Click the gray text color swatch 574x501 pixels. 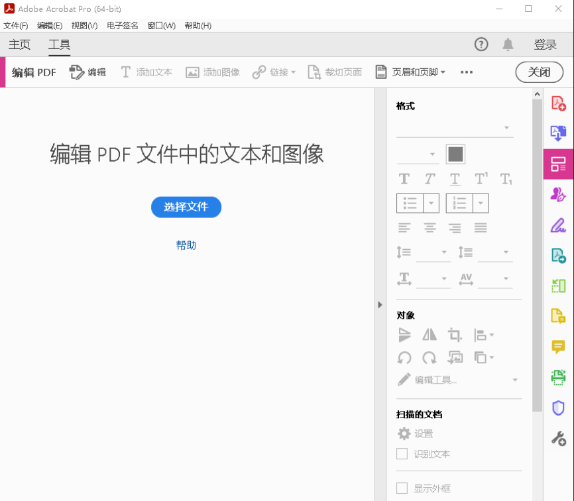(x=455, y=154)
